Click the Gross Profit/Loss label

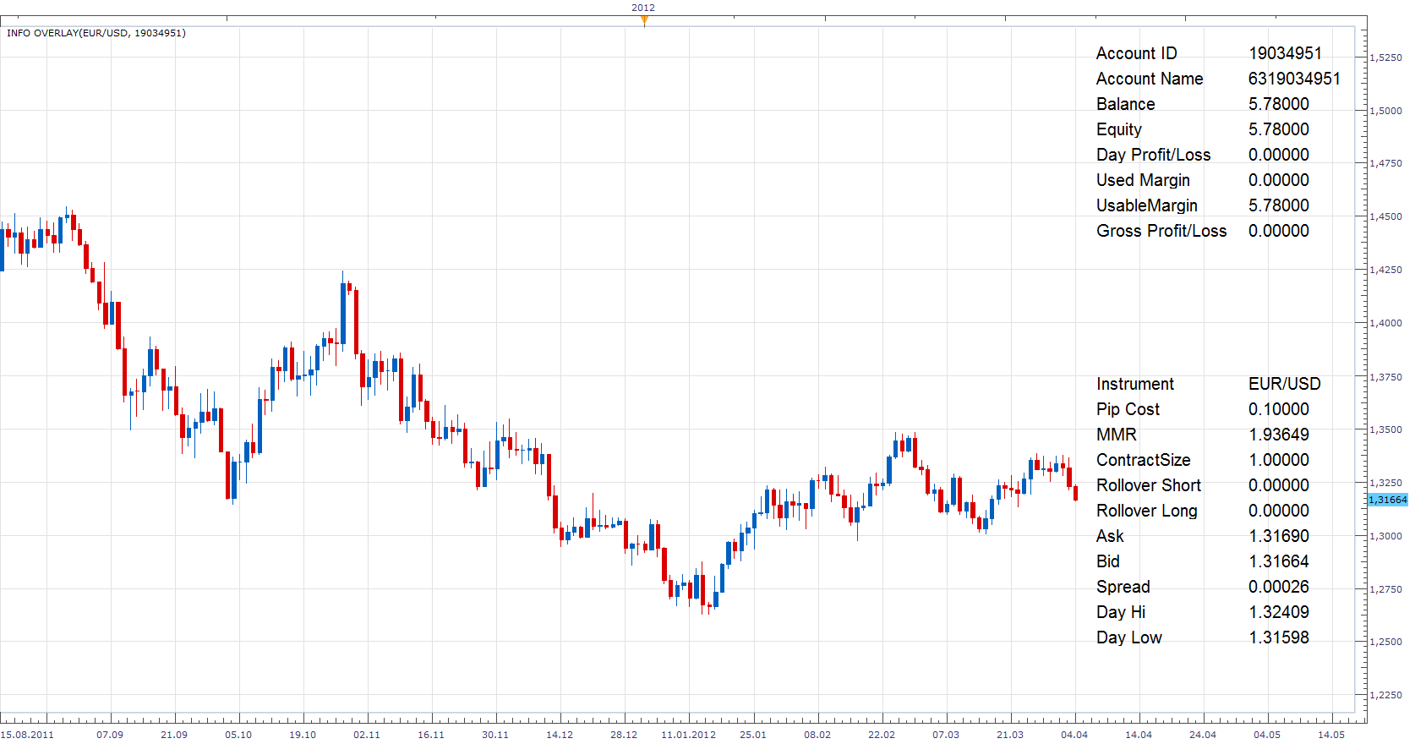point(1161,231)
